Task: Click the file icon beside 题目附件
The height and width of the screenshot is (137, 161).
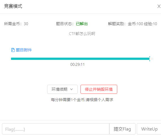Action: tap(13, 50)
